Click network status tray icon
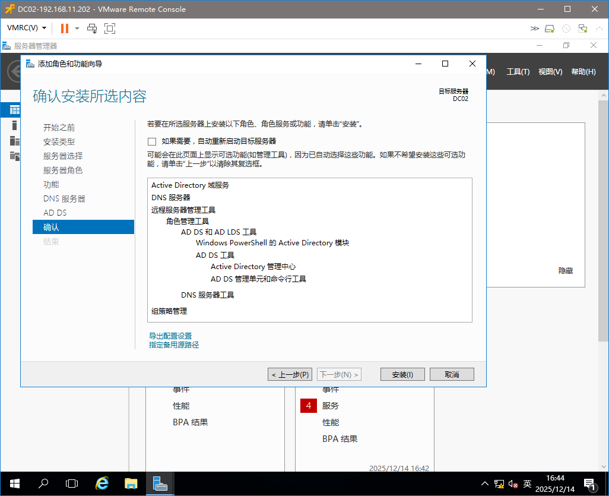 point(499,484)
